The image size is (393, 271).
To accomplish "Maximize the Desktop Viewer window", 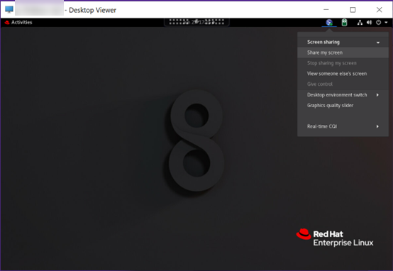I will point(353,10).
